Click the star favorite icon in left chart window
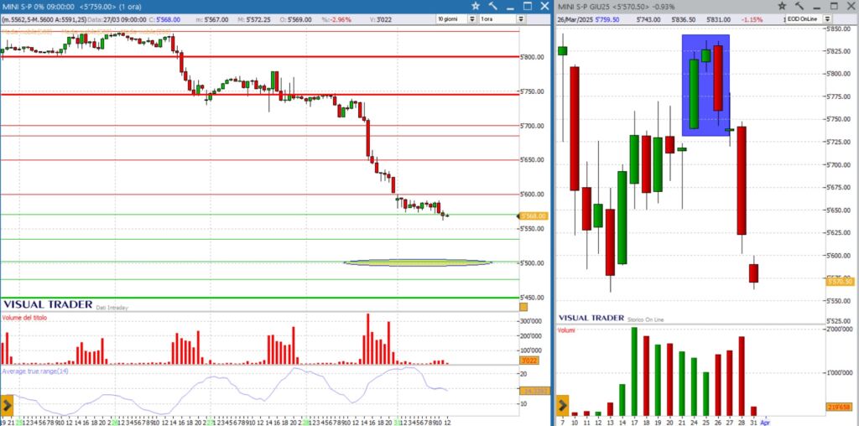Viewport: 859px width, 426px height. tap(476, 6)
